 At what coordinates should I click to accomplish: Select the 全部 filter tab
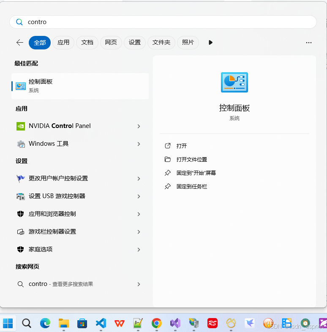[x=40, y=43]
